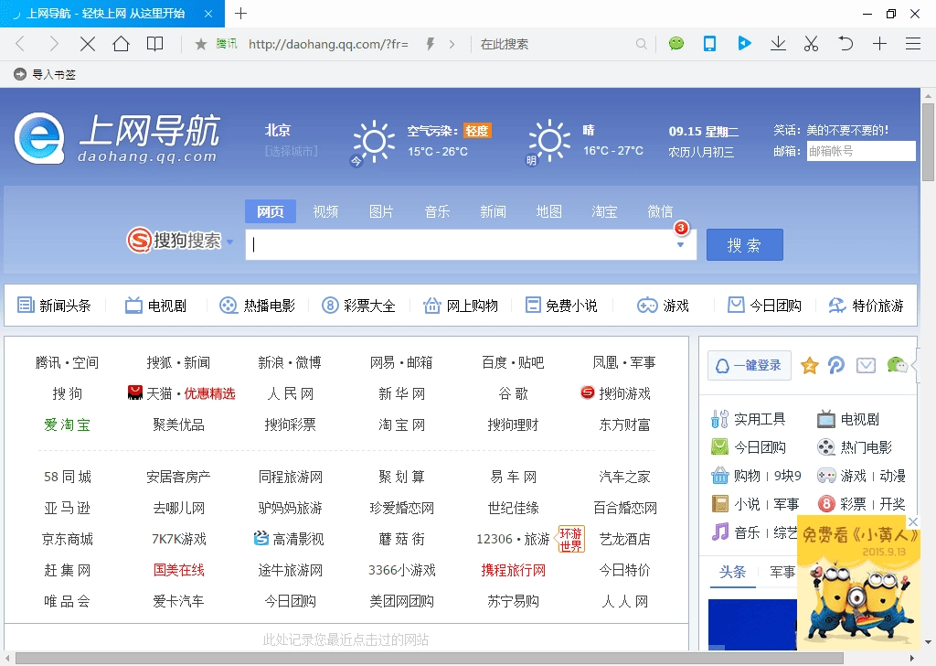This screenshot has height=666, width=936.
Task: Open 电视剧 category in nav bar
Action: click(x=155, y=306)
